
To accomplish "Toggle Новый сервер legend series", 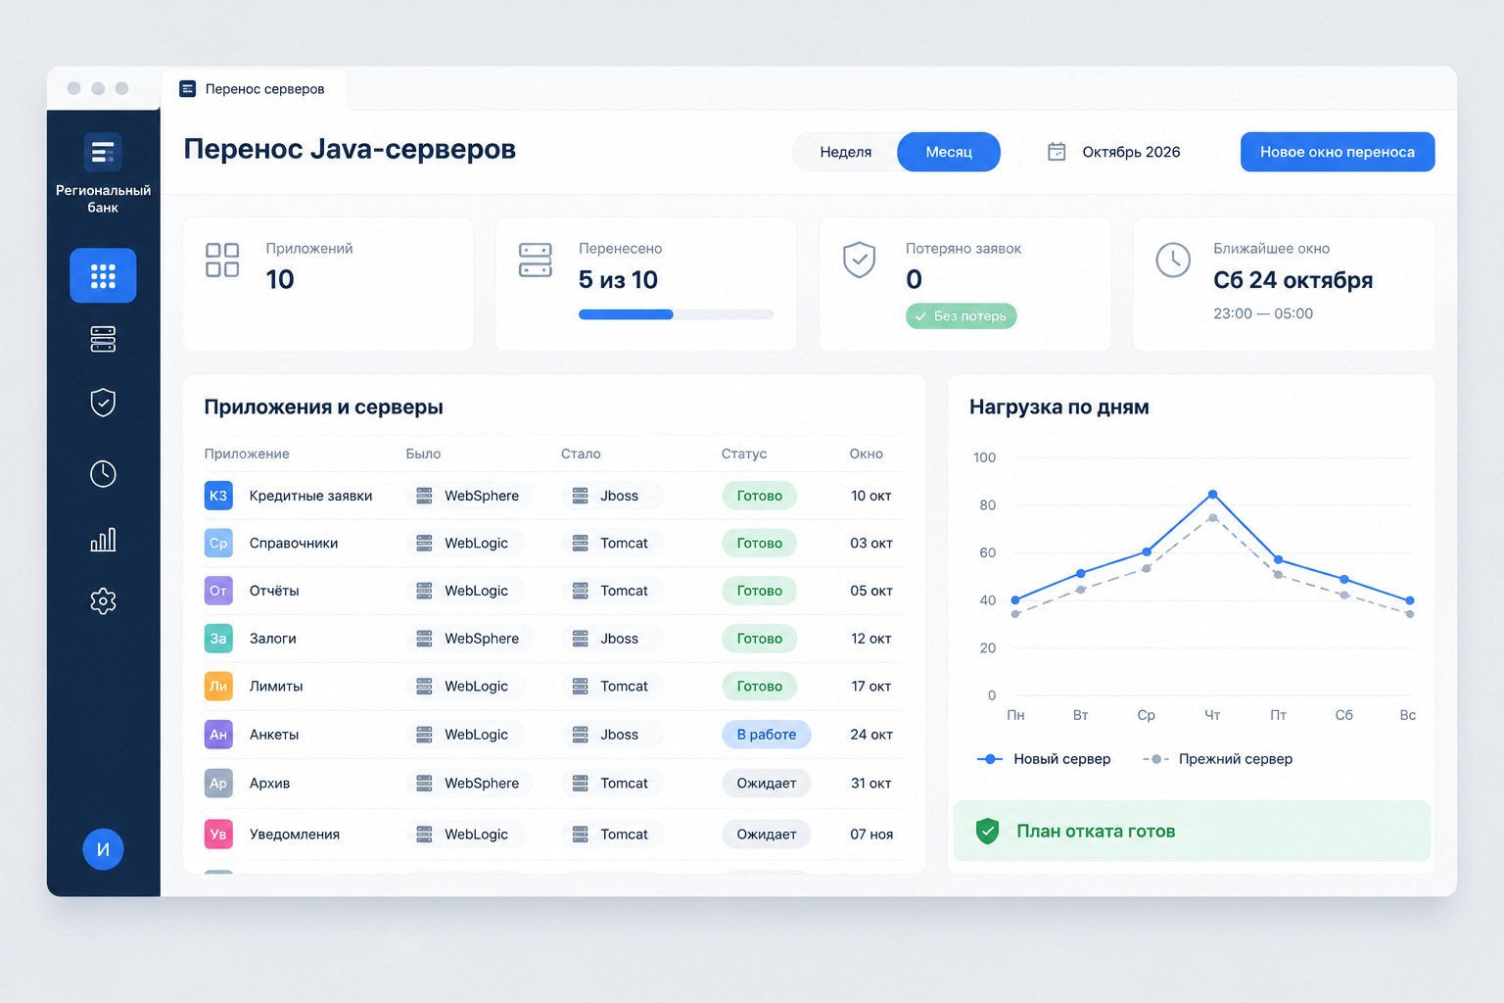I will click(1044, 759).
